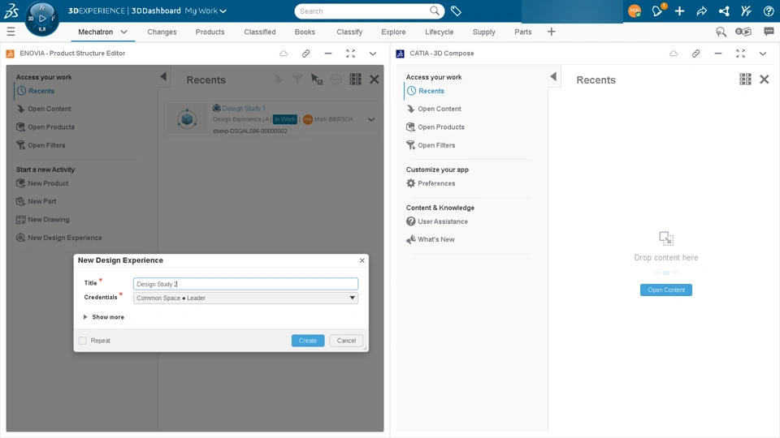This screenshot has width=780, height=438.
Task: Switch to the Lifecycle tab
Action: [440, 32]
